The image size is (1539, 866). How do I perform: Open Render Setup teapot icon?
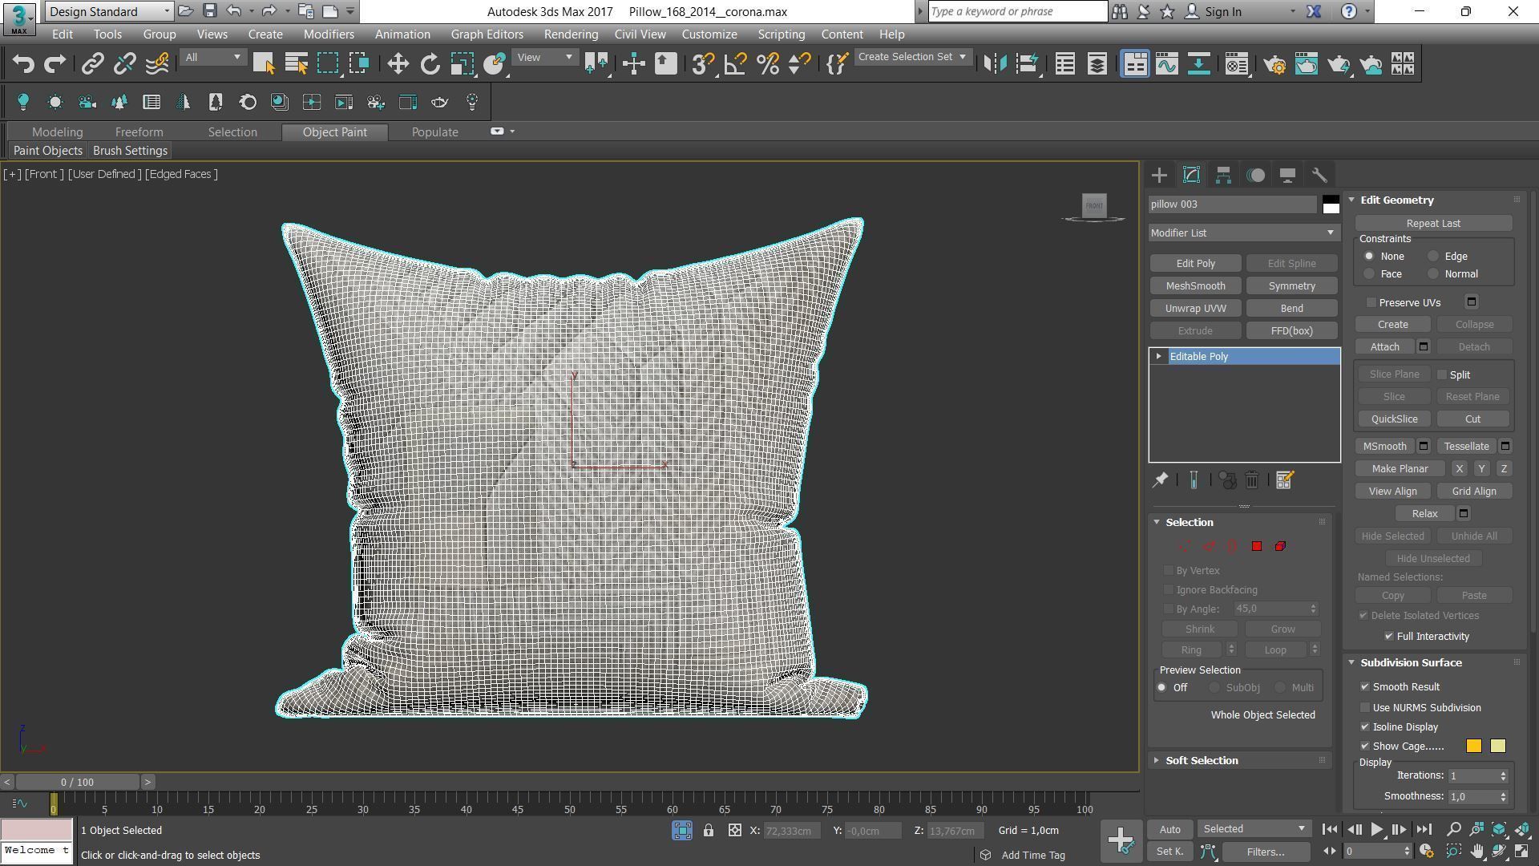pos(1274,64)
